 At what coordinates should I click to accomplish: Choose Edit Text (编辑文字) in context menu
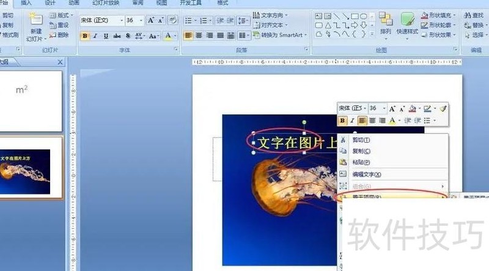(393, 175)
